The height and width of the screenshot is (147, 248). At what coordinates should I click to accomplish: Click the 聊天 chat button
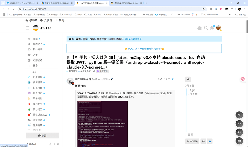(42, 136)
